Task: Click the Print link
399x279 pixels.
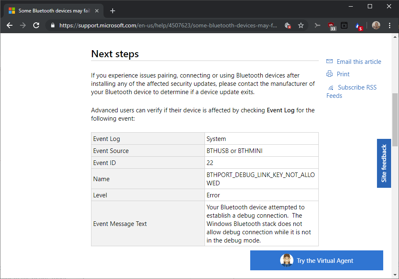Action: tap(343, 74)
